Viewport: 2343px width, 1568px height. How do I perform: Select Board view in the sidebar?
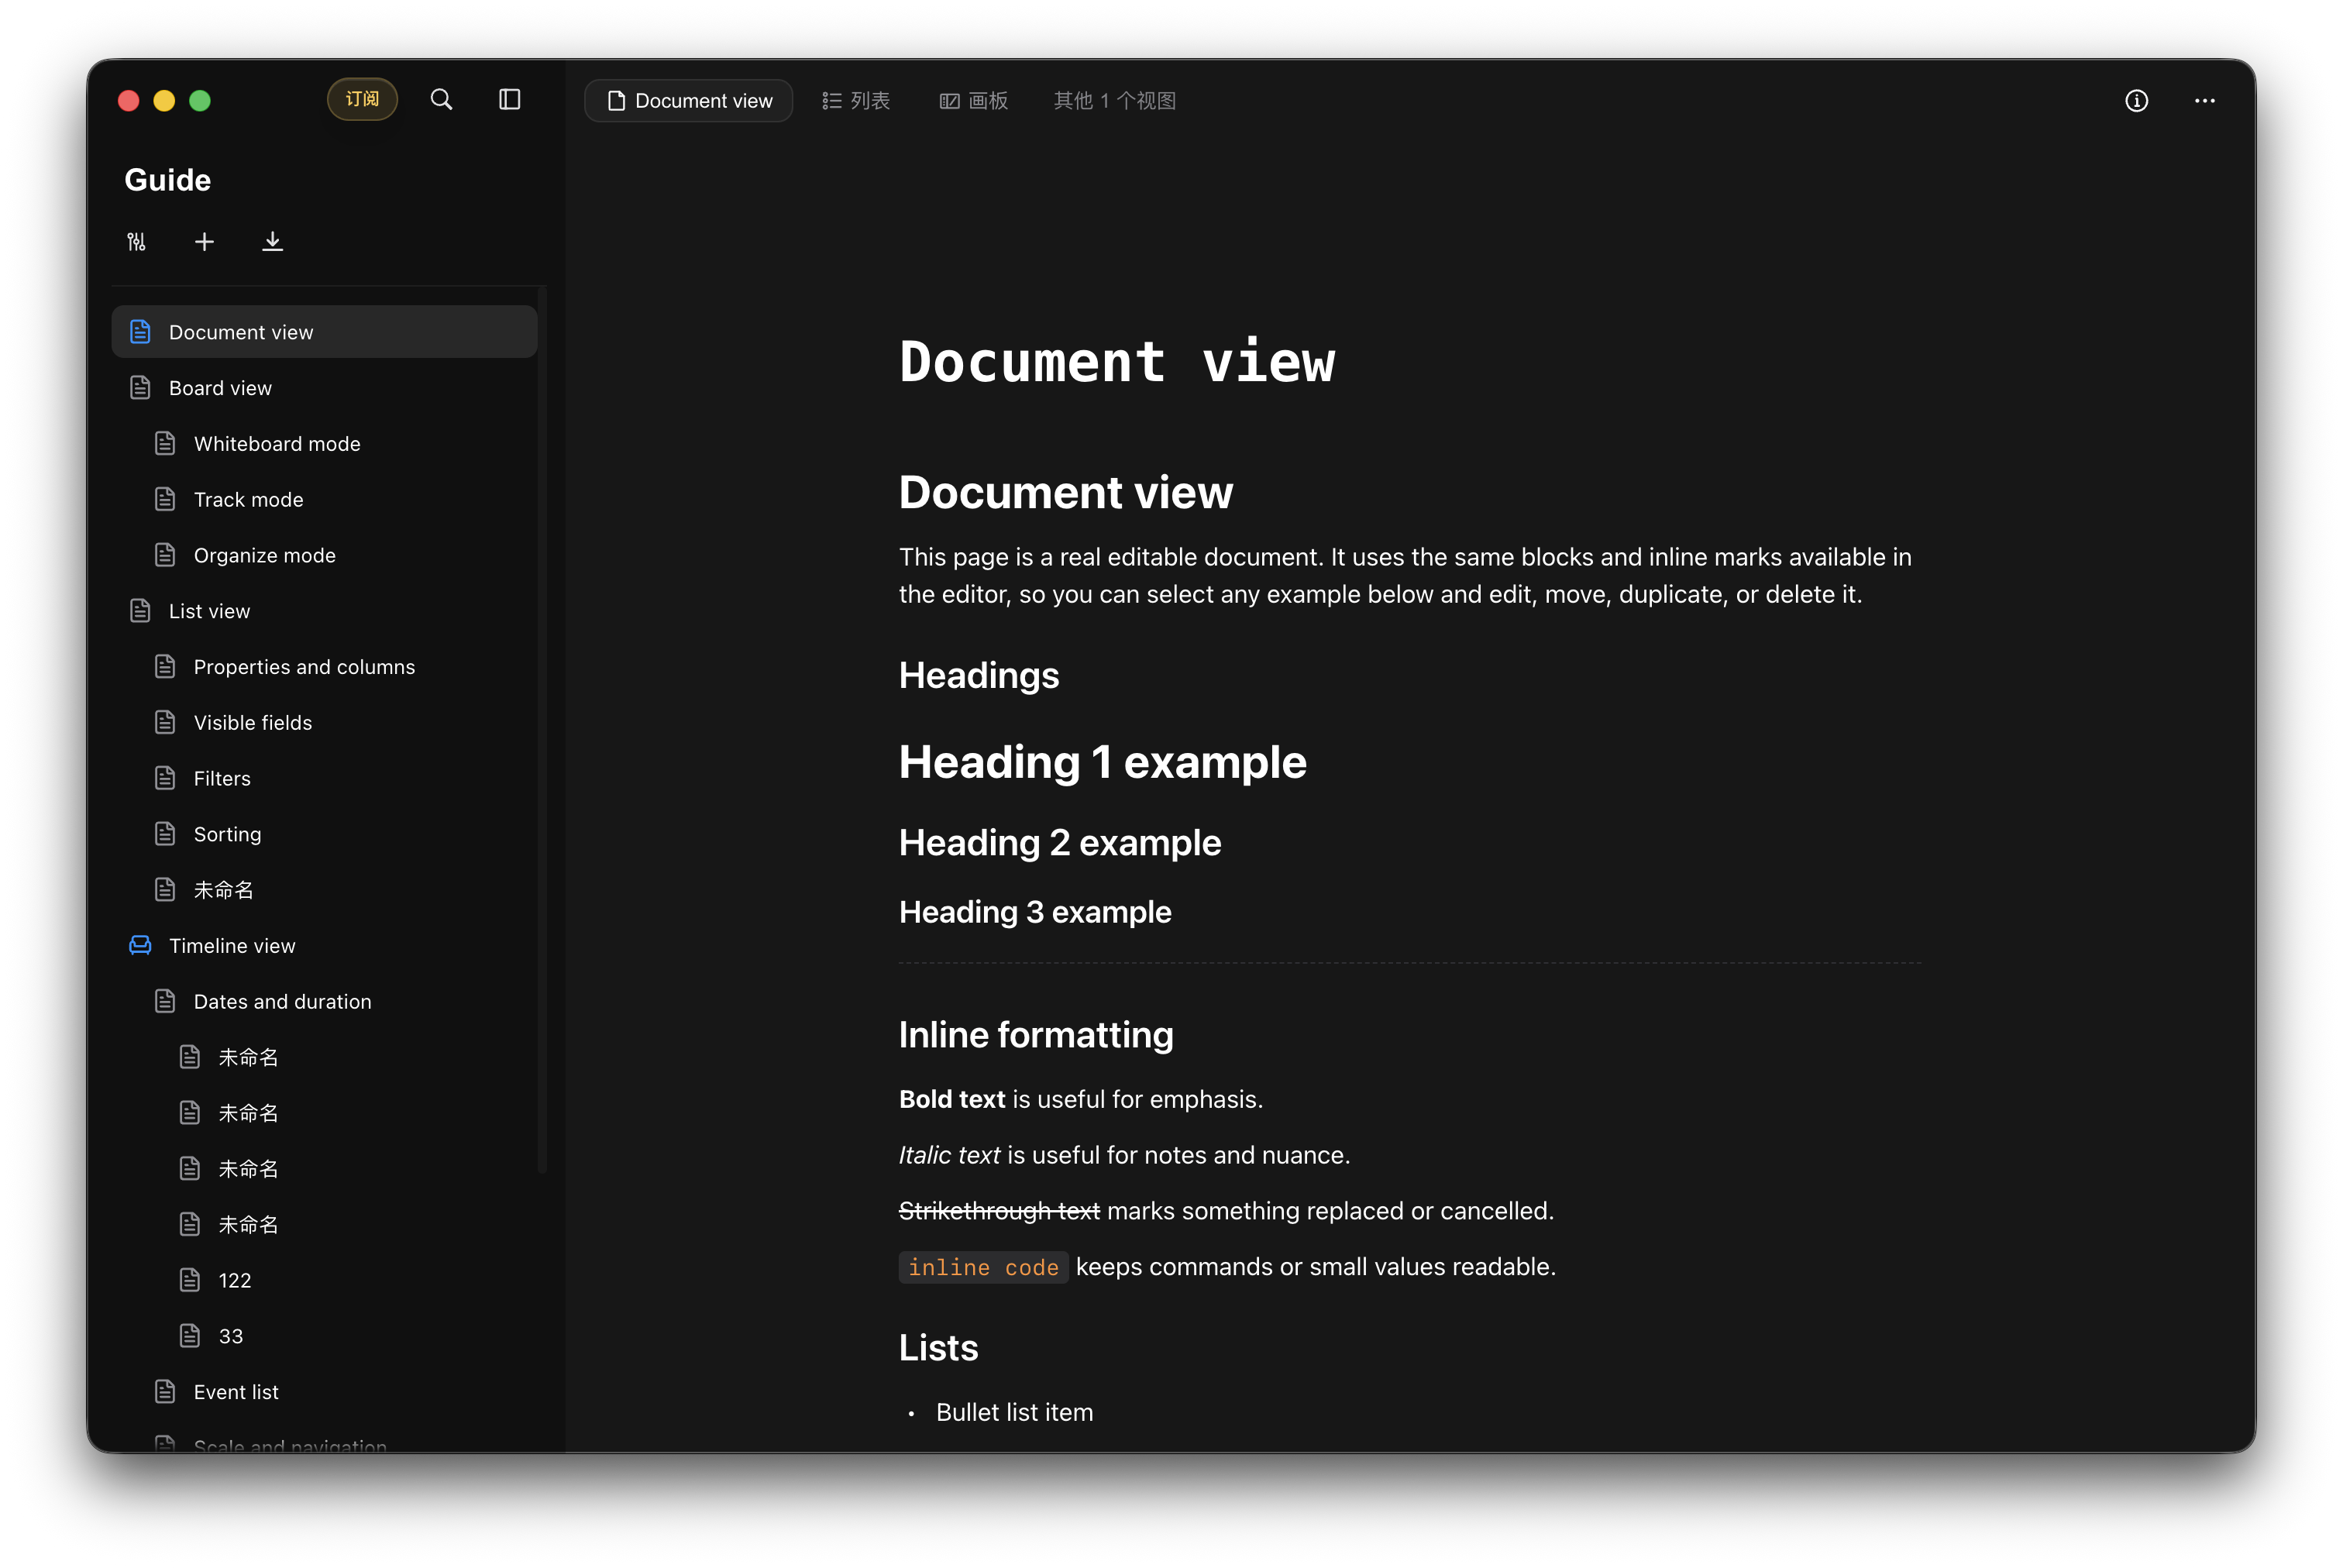pos(325,388)
